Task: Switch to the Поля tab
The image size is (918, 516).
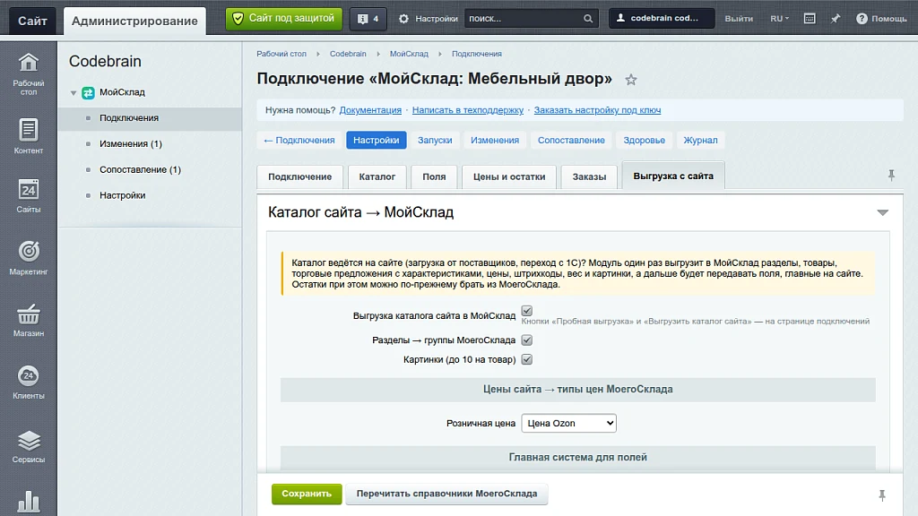Action: [434, 176]
